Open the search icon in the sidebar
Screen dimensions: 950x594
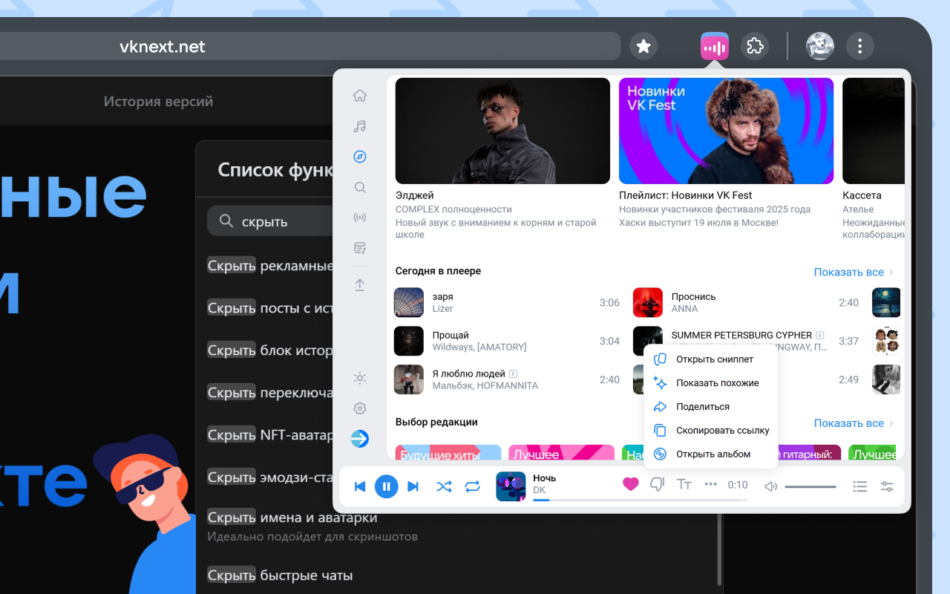pyautogui.click(x=359, y=187)
